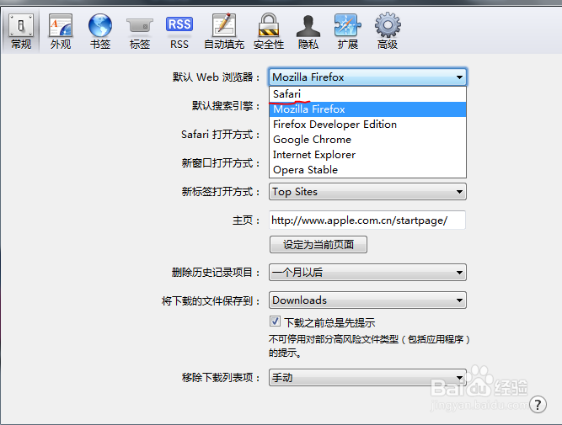Open the 常规 (General) preferences pane
The width and height of the screenshot is (562, 425).
tap(21, 31)
